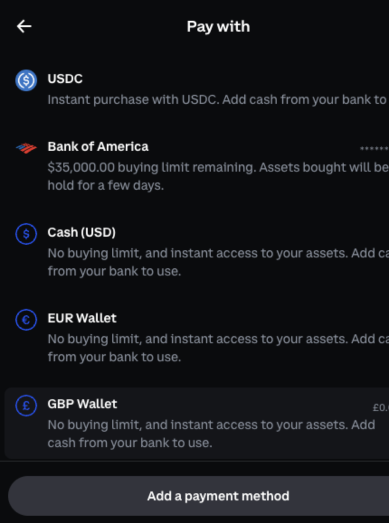
Task: Go back using the left arrow
Action: pos(24,26)
